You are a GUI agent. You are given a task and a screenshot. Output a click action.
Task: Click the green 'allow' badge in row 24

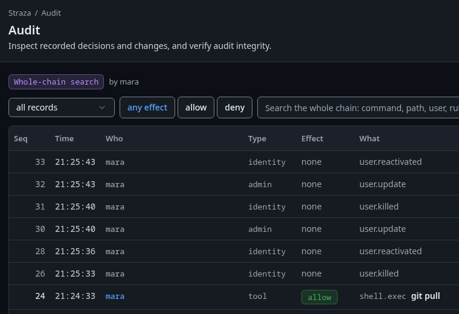[319, 297]
